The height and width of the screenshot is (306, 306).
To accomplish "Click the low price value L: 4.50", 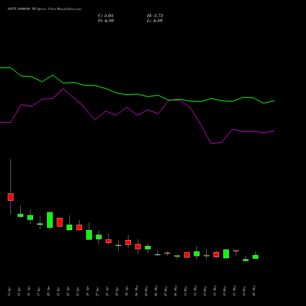I will click(155, 21).
